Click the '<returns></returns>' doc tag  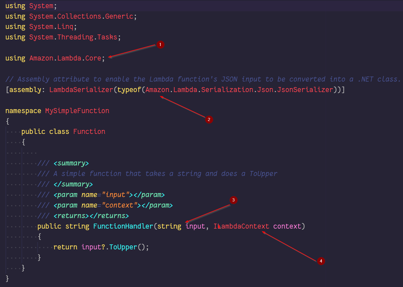point(91,216)
